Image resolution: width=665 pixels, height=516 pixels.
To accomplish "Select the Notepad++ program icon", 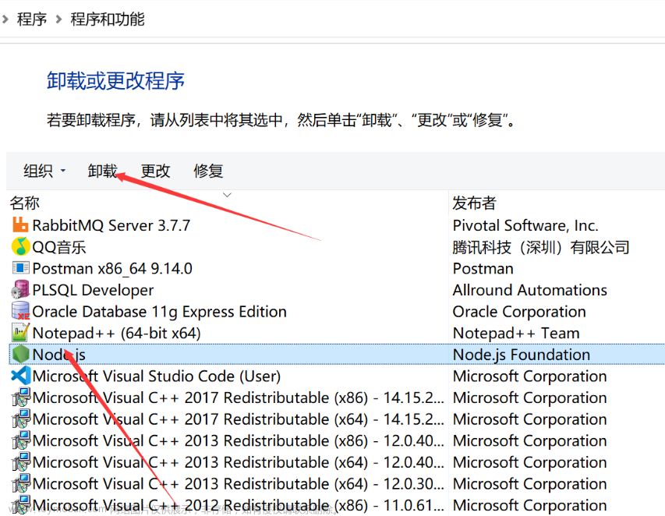I will [x=20, y=334].
